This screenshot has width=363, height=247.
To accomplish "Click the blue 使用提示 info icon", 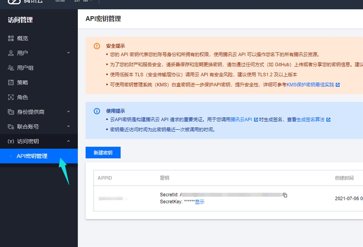I will [x=97, y=111].
